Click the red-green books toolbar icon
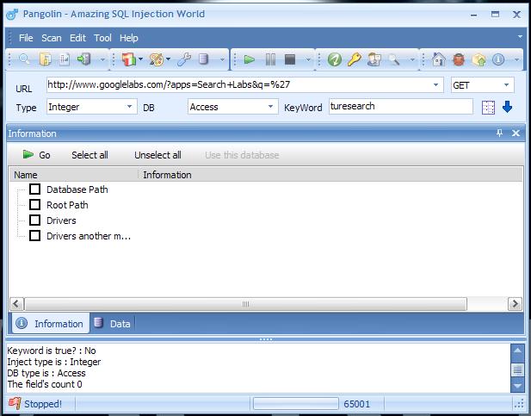531x416 pixels. click(129, 59)
